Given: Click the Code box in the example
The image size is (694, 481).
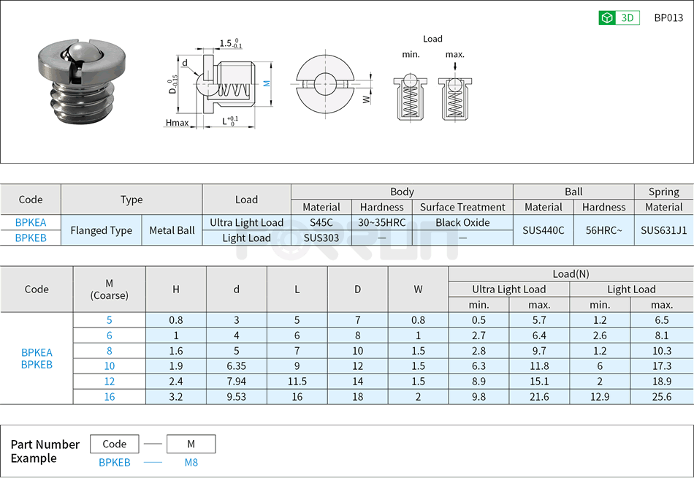Looking at the screenshot, I should click(x=114, y=444).
